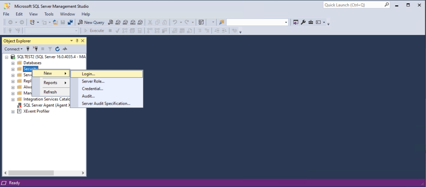This screenshot has width=426, height=187.
Task: Click the SQL Server Agent icon with red x
Action: coord(19,105)
